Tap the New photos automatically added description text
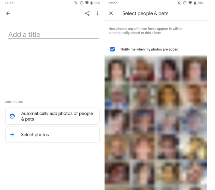Viewport: 215px width, 190px height. 146,31
